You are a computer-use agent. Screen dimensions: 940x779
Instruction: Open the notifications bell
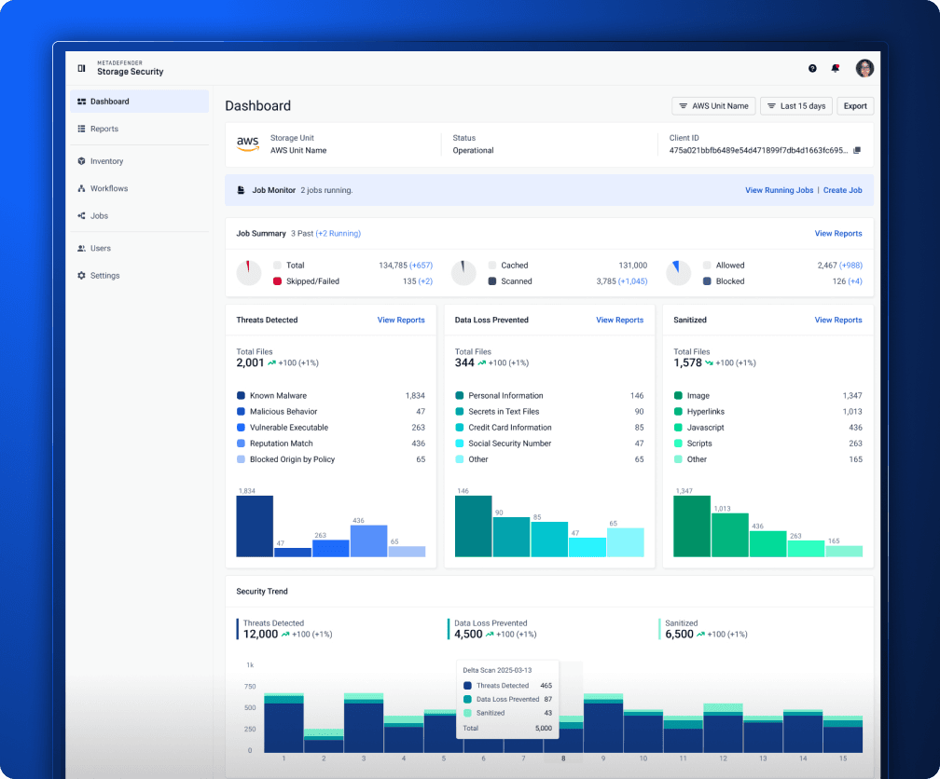click(x=836, y=68)
